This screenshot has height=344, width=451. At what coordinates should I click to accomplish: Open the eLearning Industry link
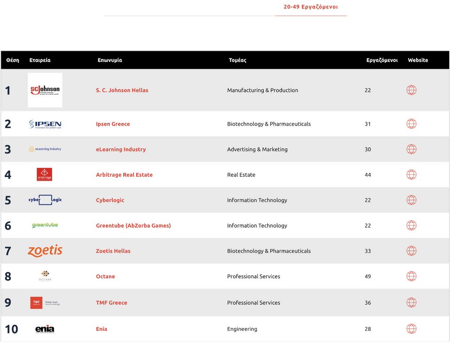tap(121, 149)
